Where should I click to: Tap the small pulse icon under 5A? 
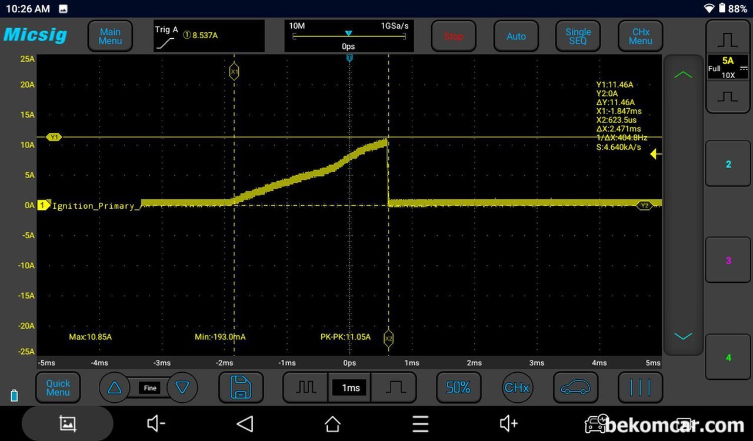coord(728,96)
